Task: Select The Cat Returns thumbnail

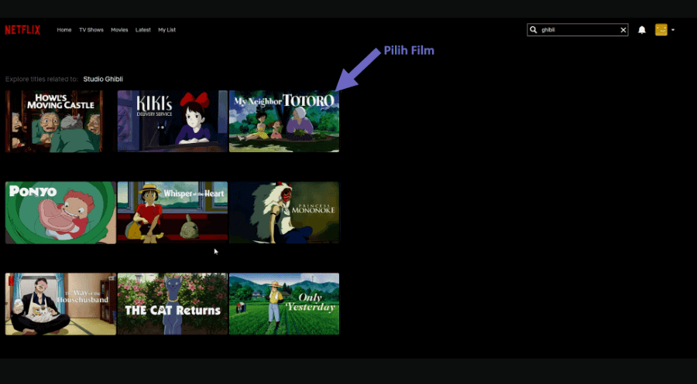Action: point(173,304)
